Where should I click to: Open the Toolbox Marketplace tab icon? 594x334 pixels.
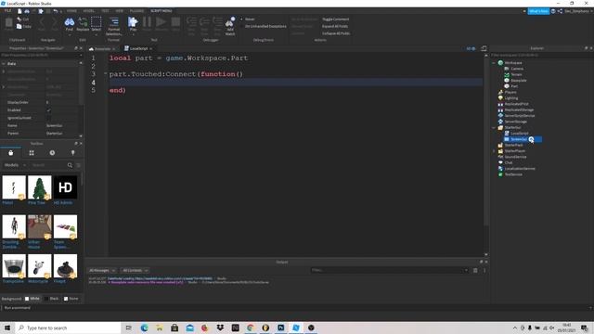(x=10, y=152)
